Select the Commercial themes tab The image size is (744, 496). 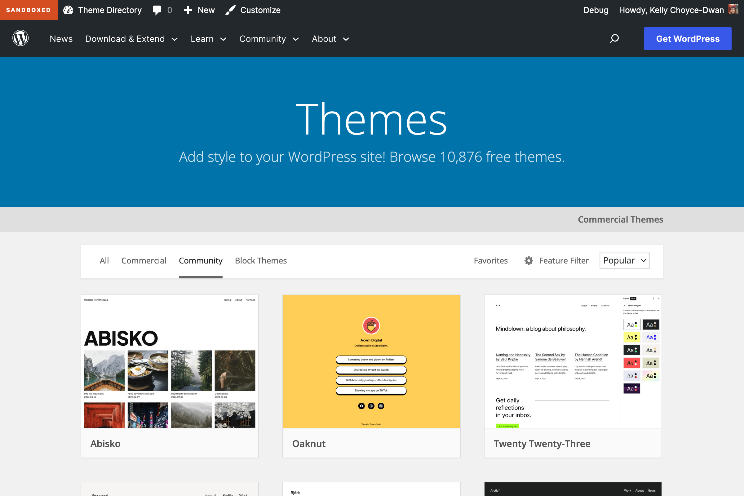pyautogui.click(x=144, y=260)
